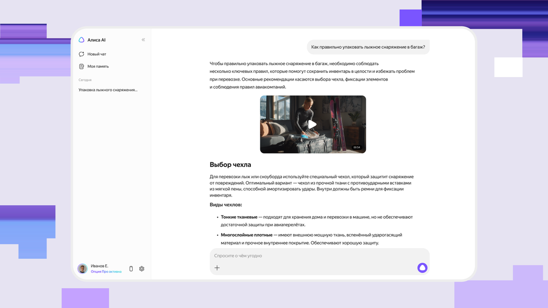
Task: Click the Выбор чехла heading
Action: (230, 165)
